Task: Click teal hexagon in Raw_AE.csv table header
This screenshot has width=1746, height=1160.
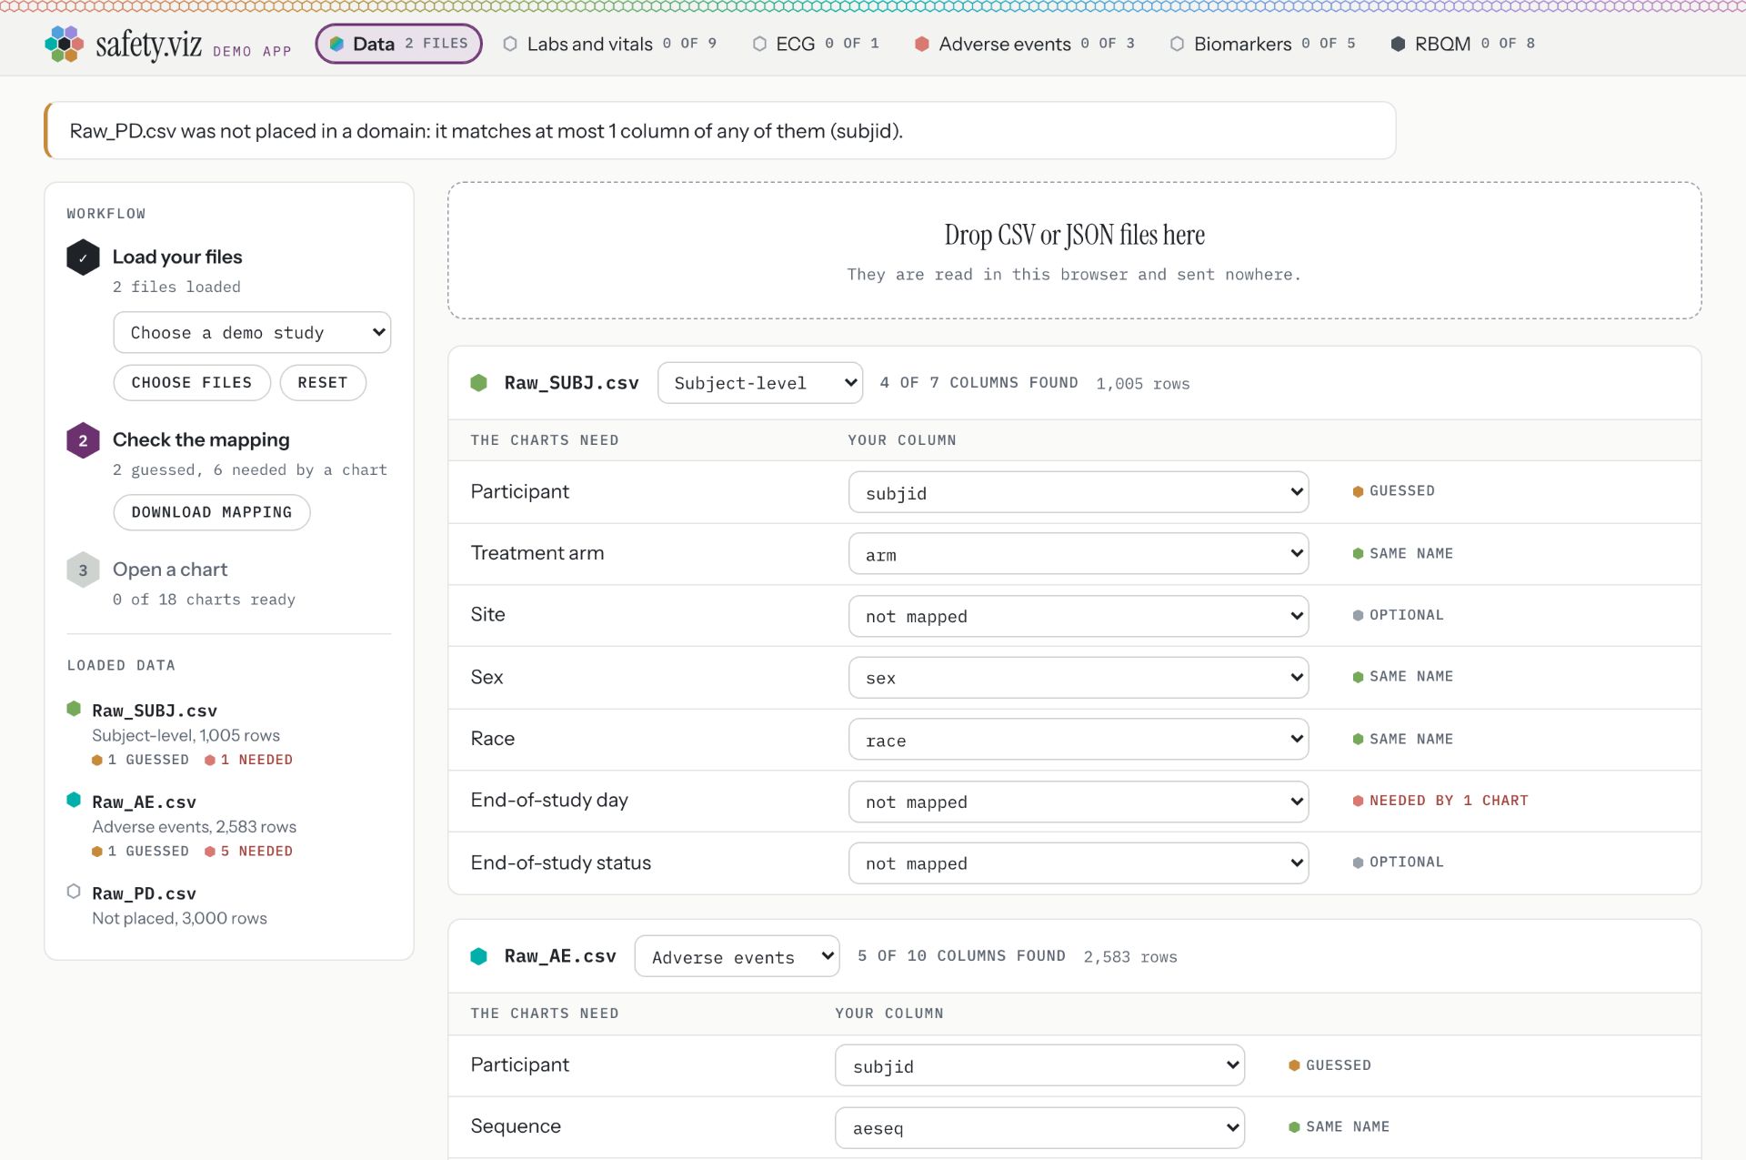Action: click(478, 956)
